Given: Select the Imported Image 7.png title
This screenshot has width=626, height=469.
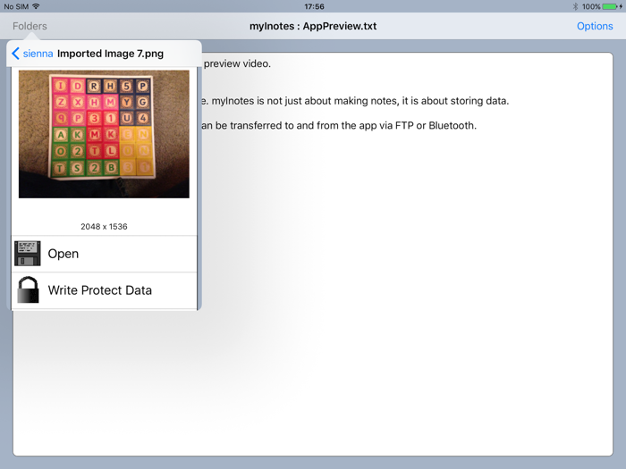Looking at the screenshot, I should (110, 54).
